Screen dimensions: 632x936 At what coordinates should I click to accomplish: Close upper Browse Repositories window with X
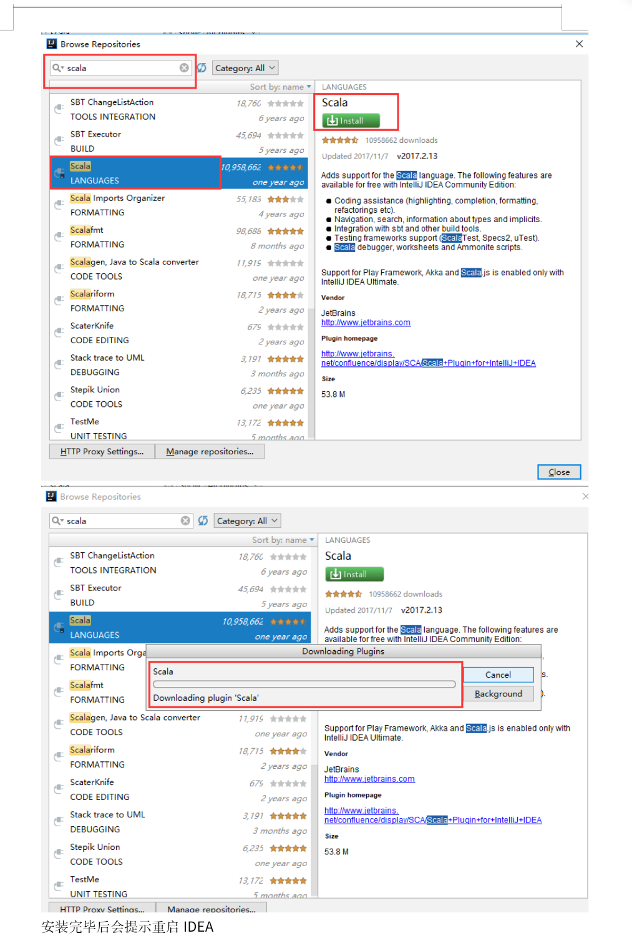point(579,44)
